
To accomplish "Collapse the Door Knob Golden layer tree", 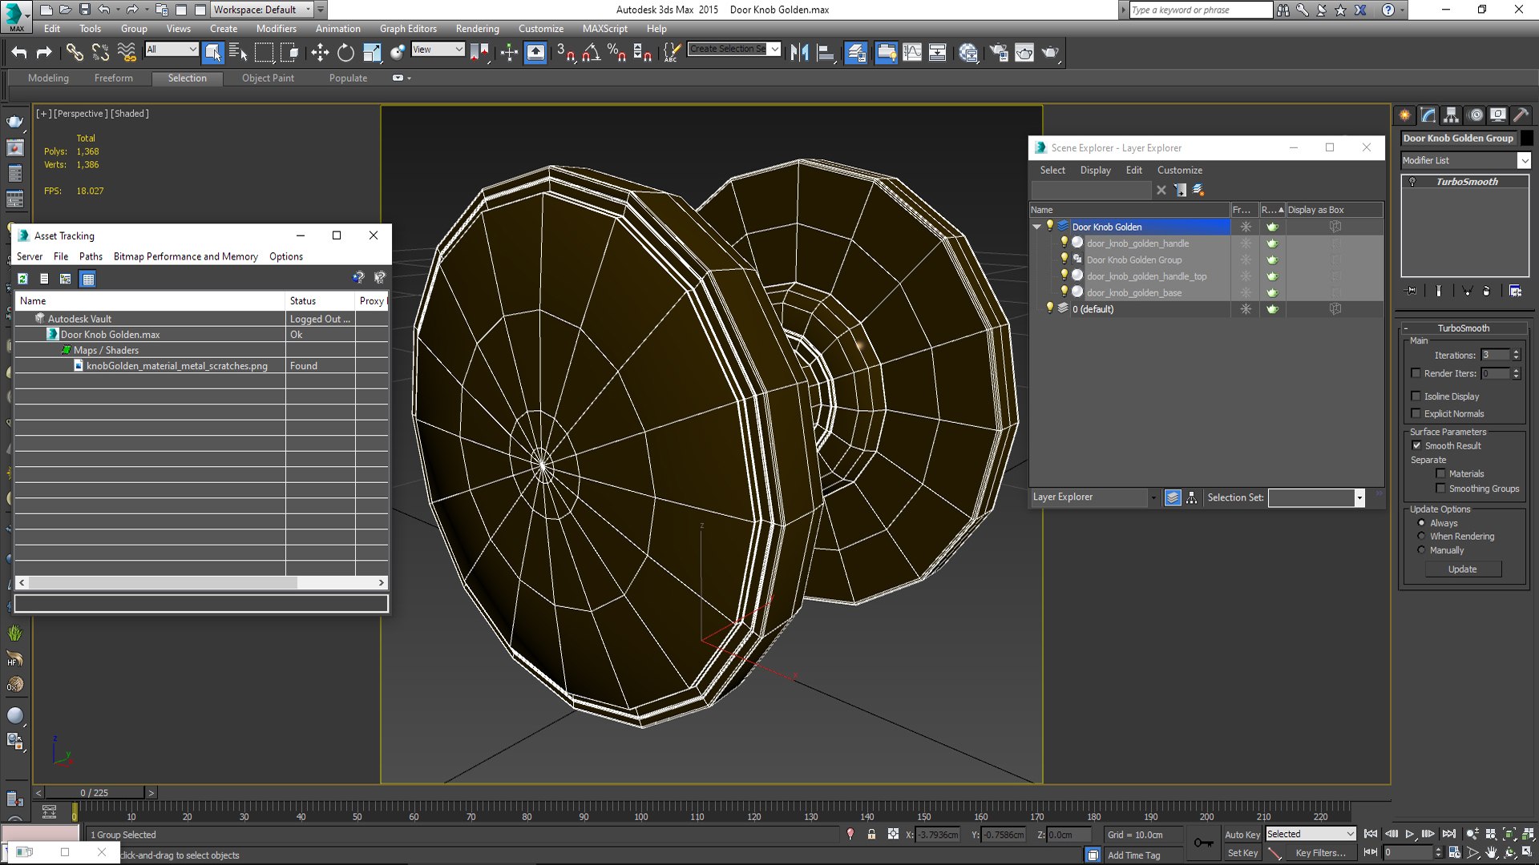I will pos(1037,227).
